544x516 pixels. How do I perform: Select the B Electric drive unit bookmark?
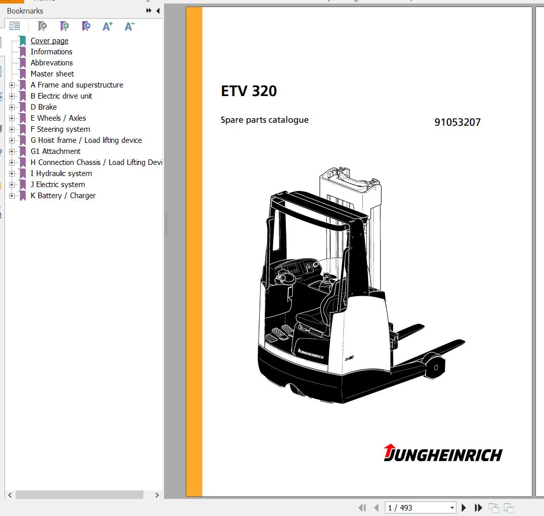tap(61, 96)
